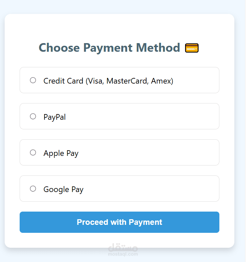Viewport: 246px width, 262px height.
Task: Click the credit card emoji icon in heading
Action: tap(192, 48)
